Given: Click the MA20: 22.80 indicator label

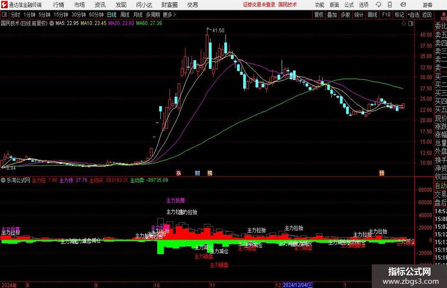Looking at the screenshot, I should coord(121,23).
